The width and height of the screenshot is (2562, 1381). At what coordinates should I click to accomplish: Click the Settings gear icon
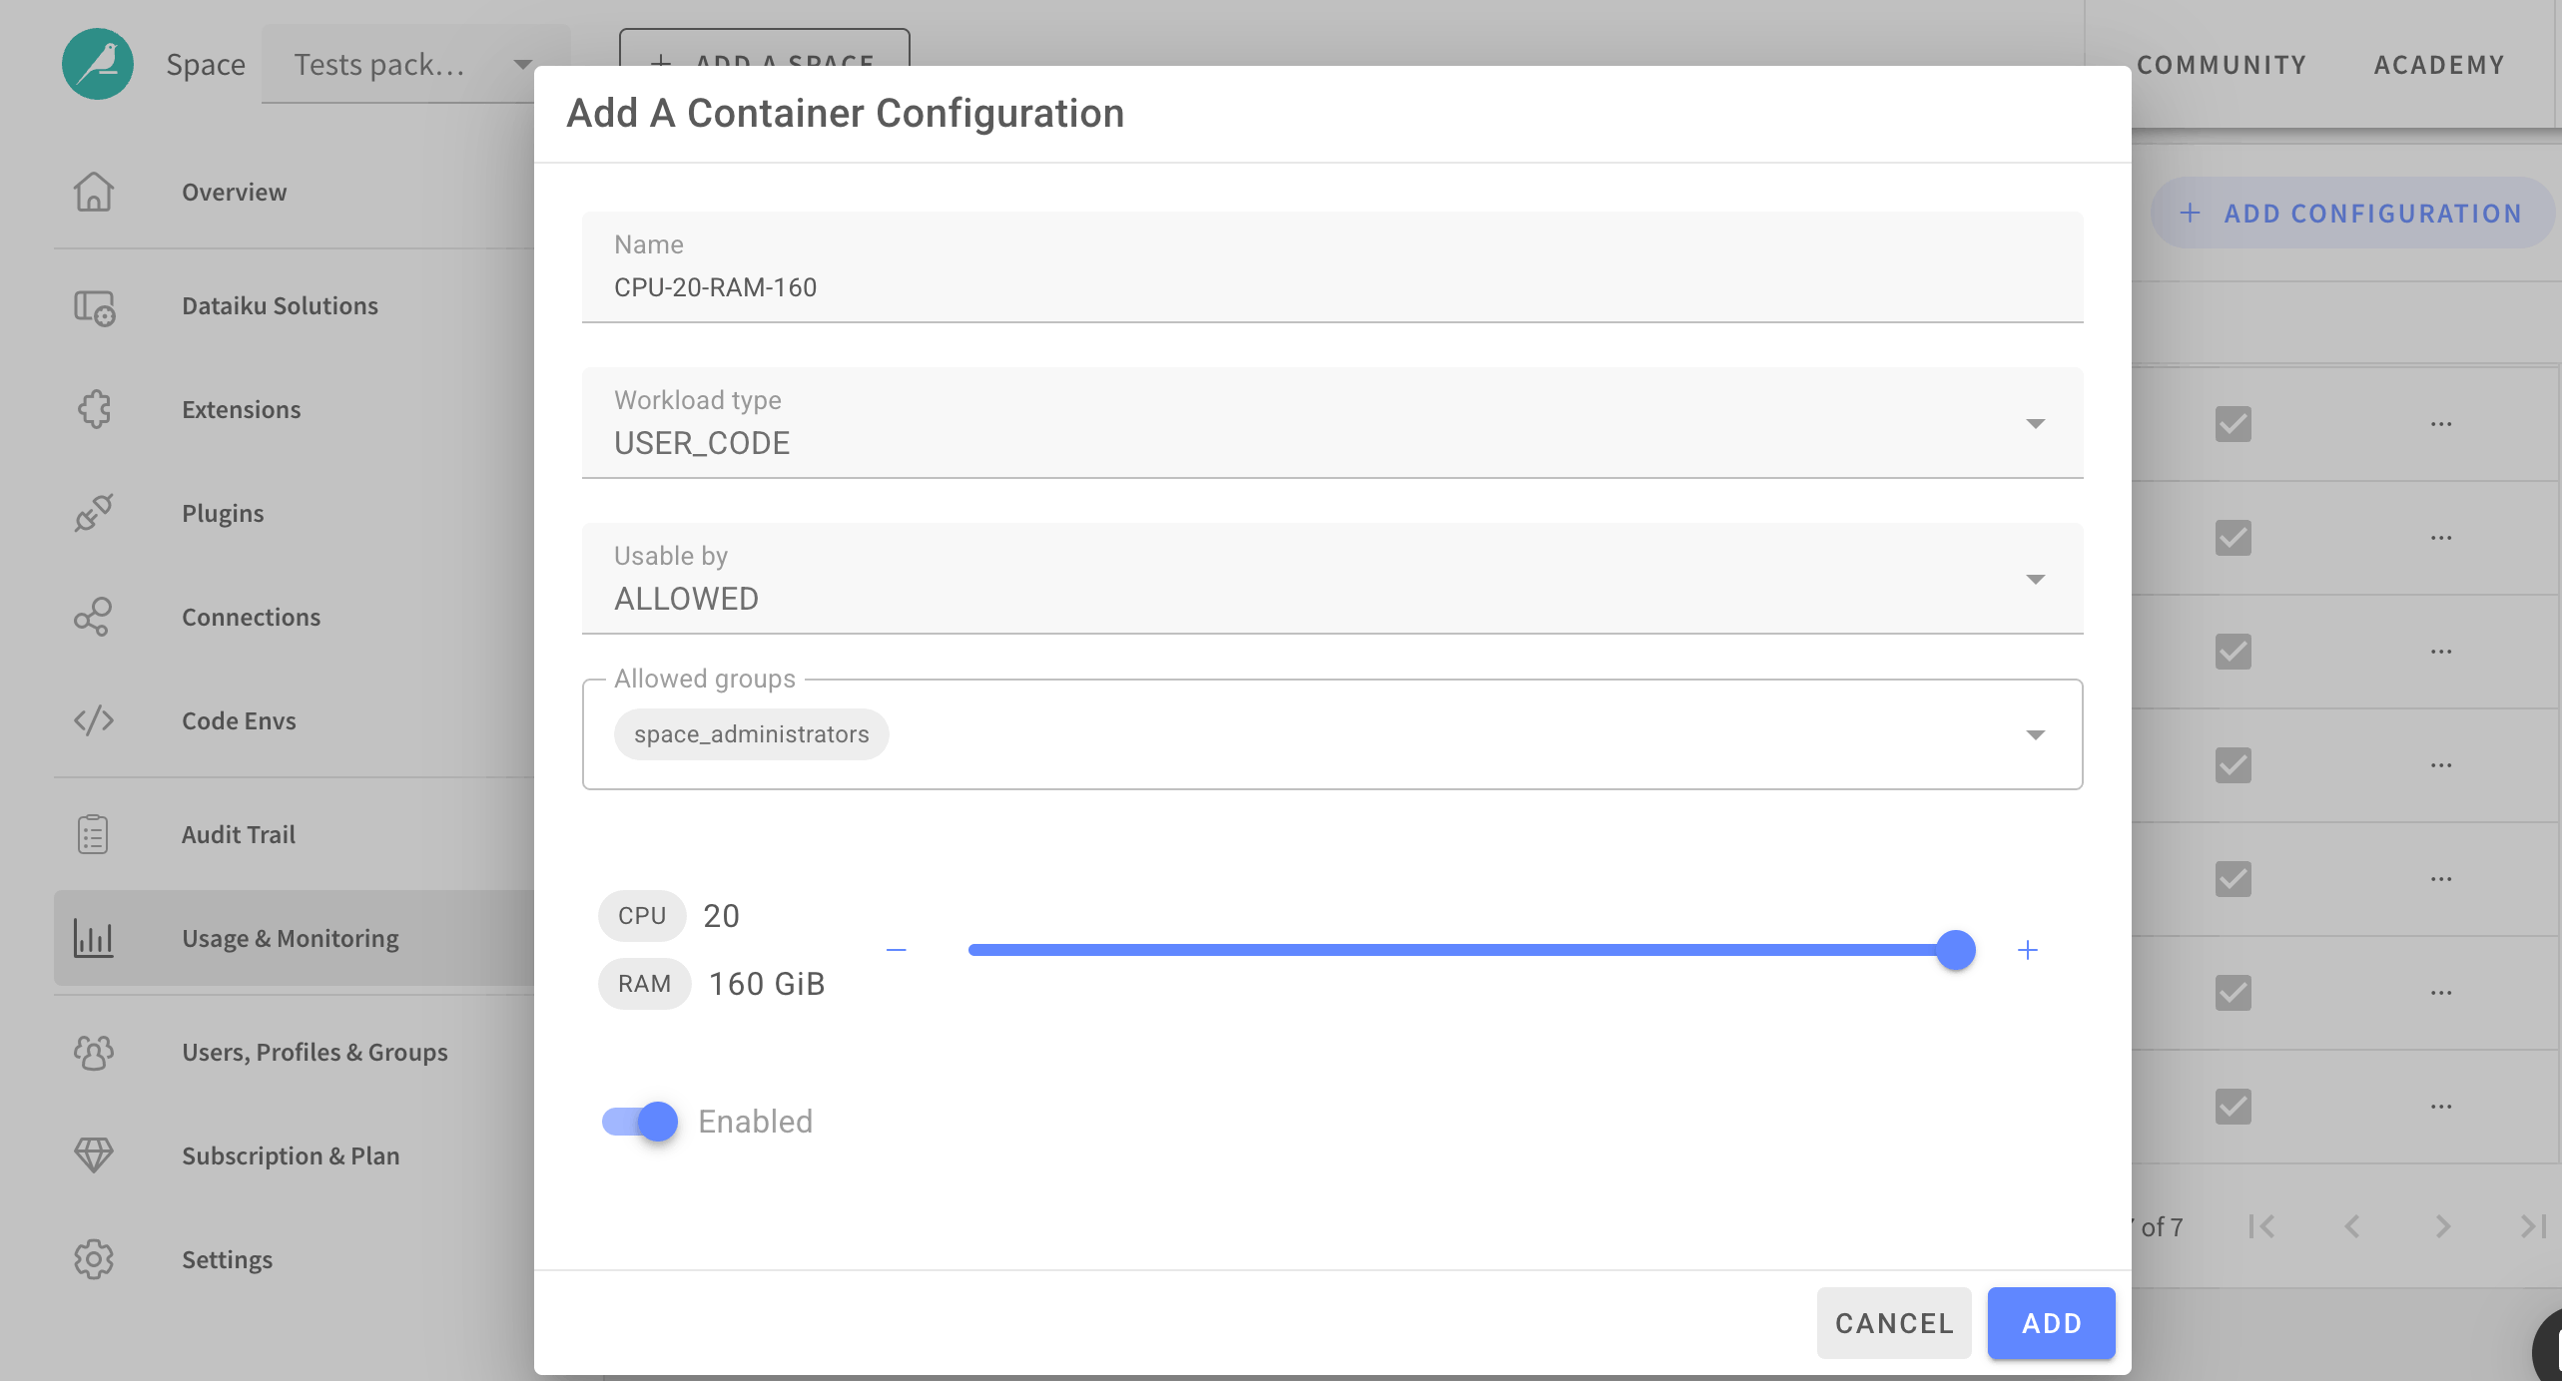93,1258
